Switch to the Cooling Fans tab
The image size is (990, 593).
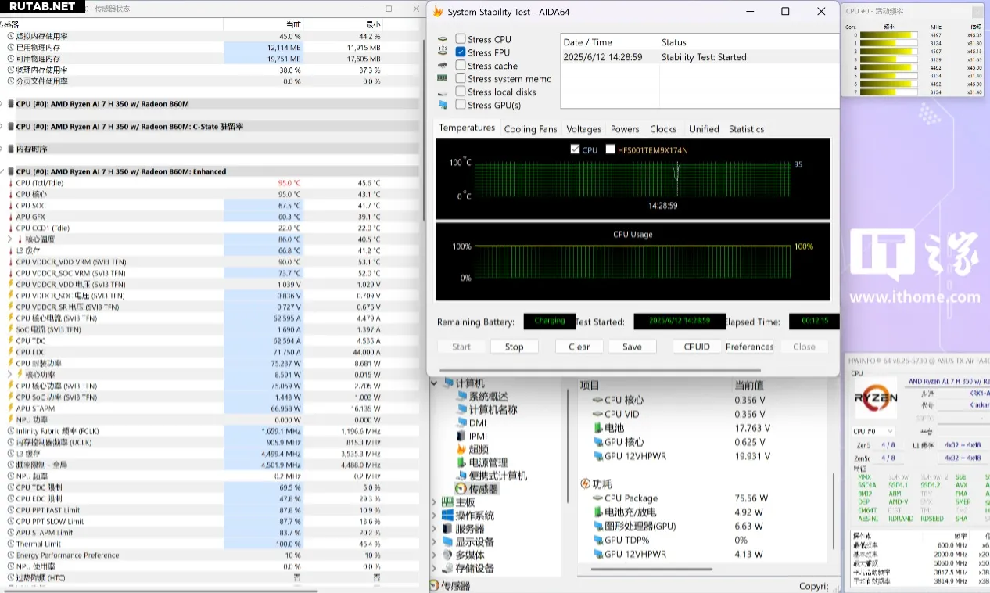click(x=531, y=129)
